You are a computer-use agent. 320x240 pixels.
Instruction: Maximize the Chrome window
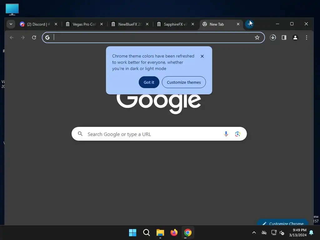292,24
